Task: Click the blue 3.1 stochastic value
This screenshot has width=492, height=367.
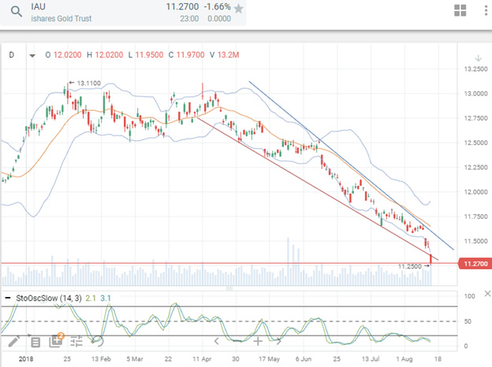Action: click(x=106, y=298)
